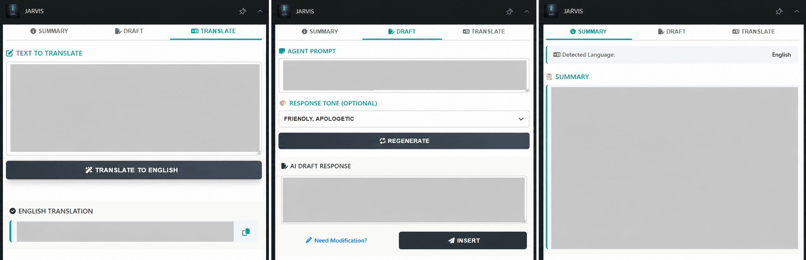Click the JARVIS avatar in middle panel
Viewport: 806px width, 260px height.
(x=284, y=11)
